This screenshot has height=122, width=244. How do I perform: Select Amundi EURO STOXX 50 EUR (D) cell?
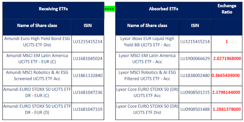36,110
